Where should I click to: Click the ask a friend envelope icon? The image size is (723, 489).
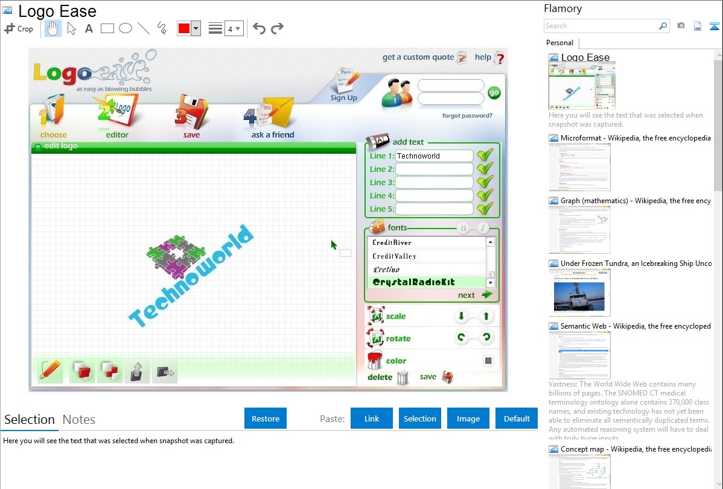270,113
